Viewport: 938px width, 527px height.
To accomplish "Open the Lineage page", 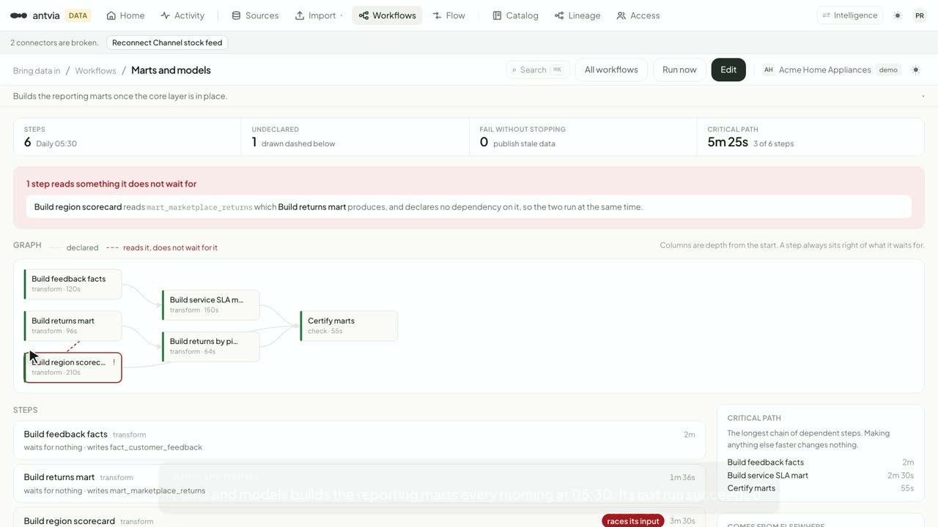I will tap(577, 15).
